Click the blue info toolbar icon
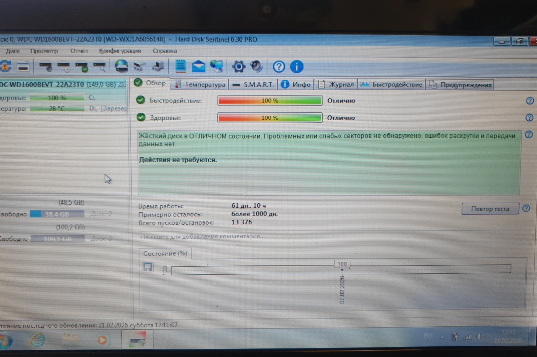 point(297,67)
